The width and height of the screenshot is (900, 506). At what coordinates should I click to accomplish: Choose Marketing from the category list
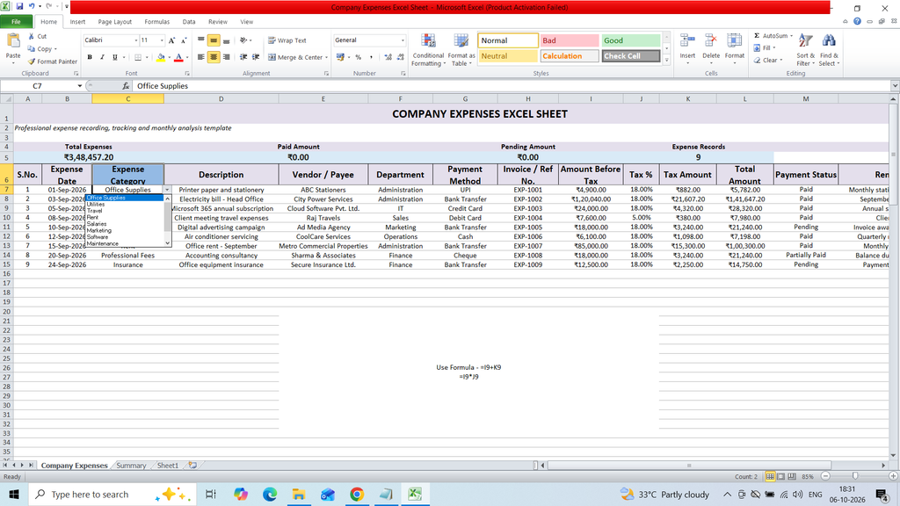click(98, 231)
